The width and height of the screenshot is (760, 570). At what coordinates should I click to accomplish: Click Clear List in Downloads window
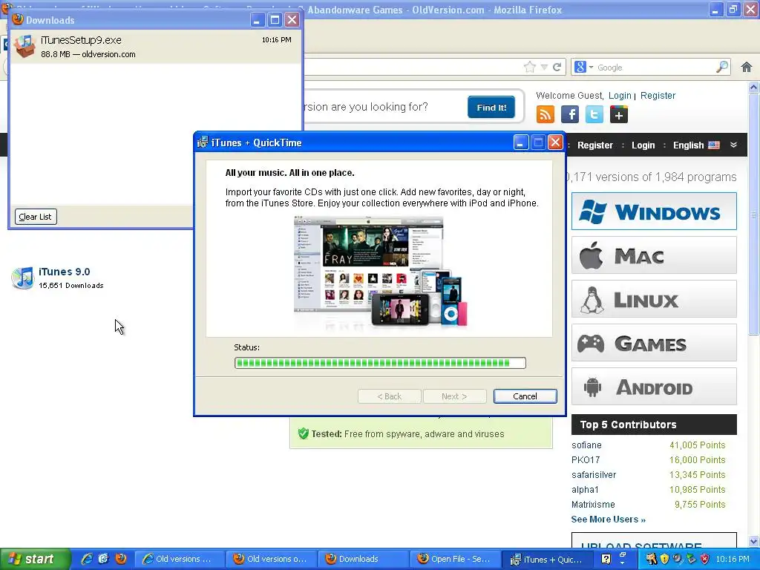[x=36, y=217]
